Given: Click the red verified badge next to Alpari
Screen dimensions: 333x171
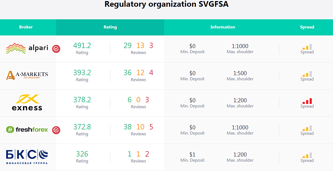Looking at the screenshot, I should [56, 49].
